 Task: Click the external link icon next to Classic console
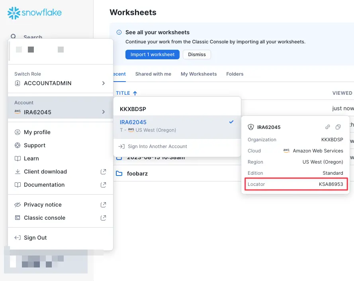coord(103,218)
